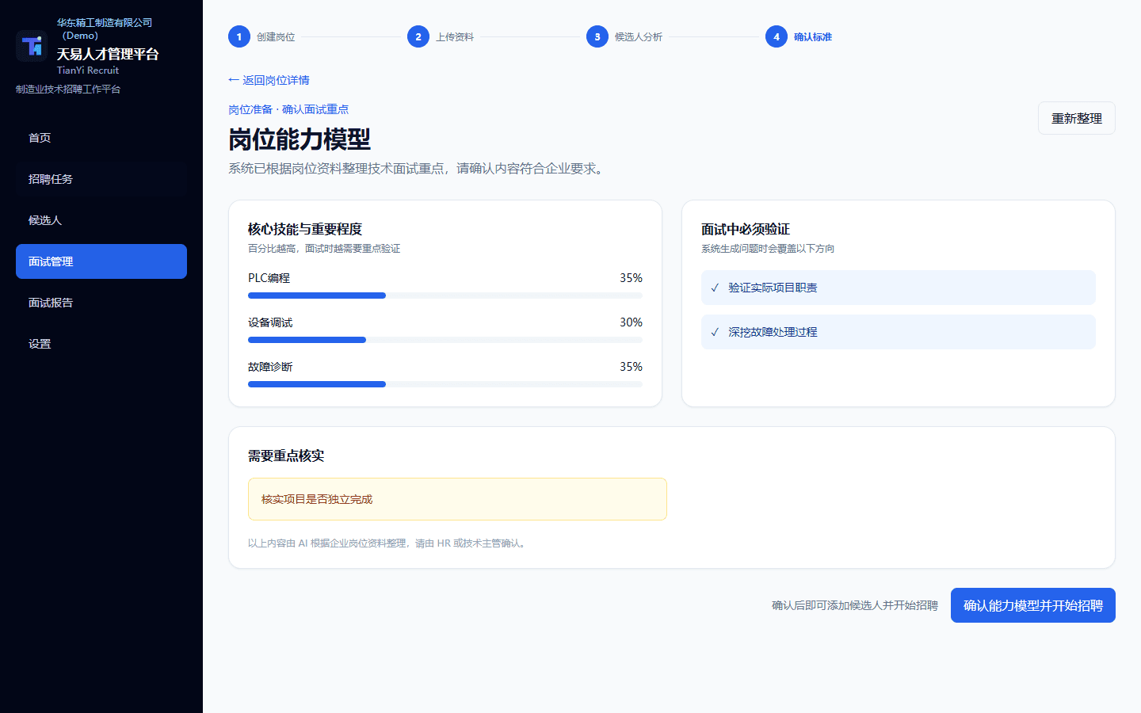Screen dimensions: 1141x713
Task: Click the 重新整理 button
Action: (x=1077, y=118)
